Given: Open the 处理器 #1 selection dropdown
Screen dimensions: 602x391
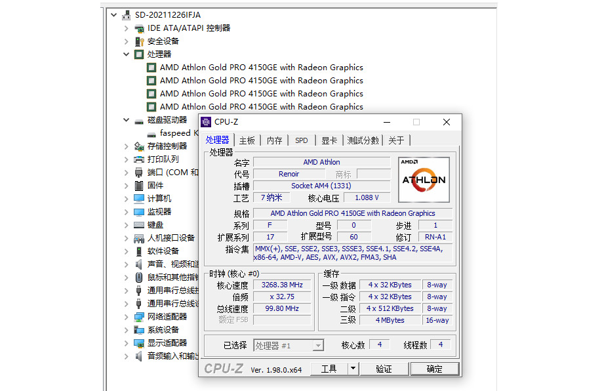Looking at the screenshot, I should coord(318,346).
